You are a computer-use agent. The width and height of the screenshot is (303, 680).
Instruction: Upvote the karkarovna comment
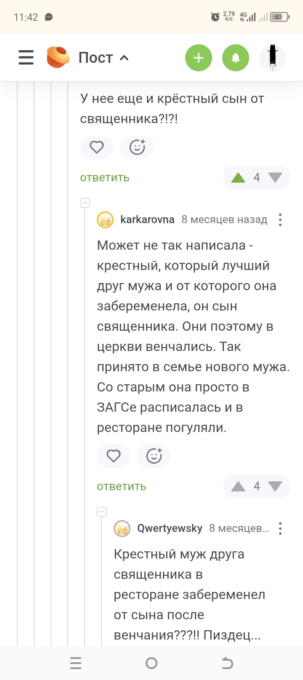238,486
